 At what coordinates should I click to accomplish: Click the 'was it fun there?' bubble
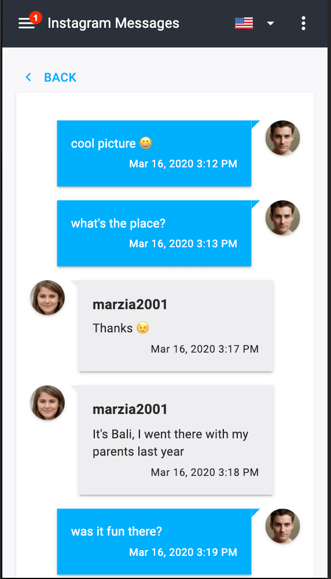(155, 542)
